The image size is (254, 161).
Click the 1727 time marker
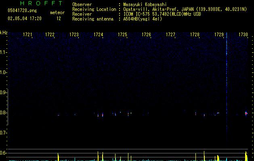click(170, 34)
